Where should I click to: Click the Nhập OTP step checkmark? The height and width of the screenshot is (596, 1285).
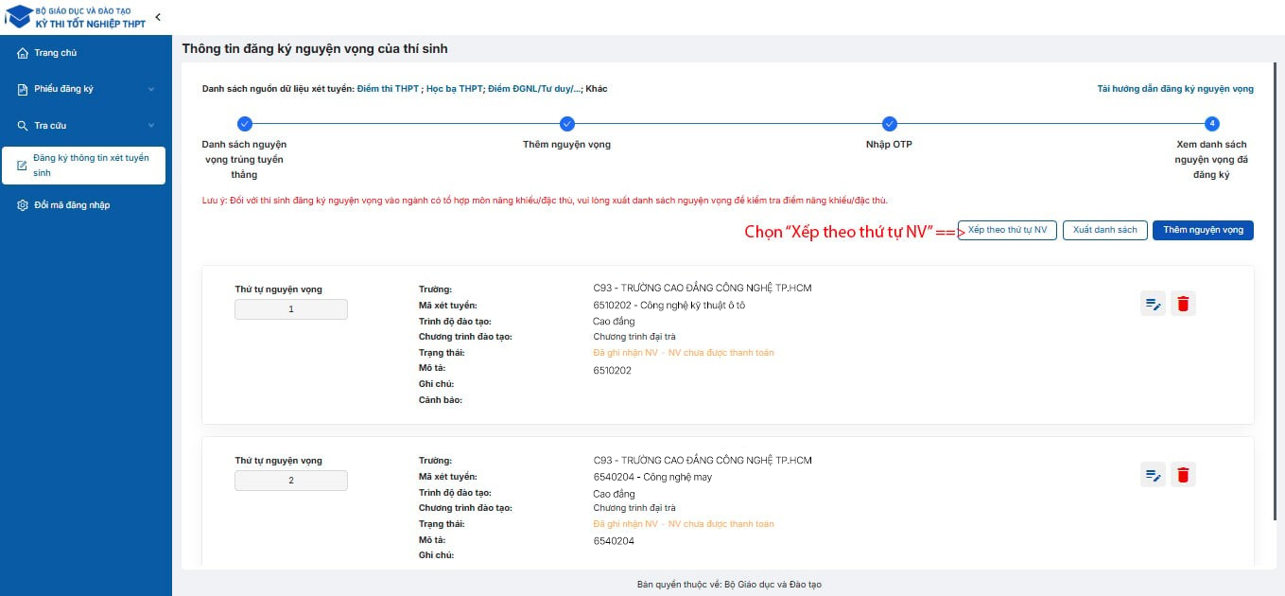tap(890, 123)
